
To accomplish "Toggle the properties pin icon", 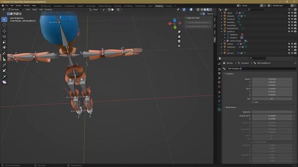I will pyautogui.click(x=295, y=63).
